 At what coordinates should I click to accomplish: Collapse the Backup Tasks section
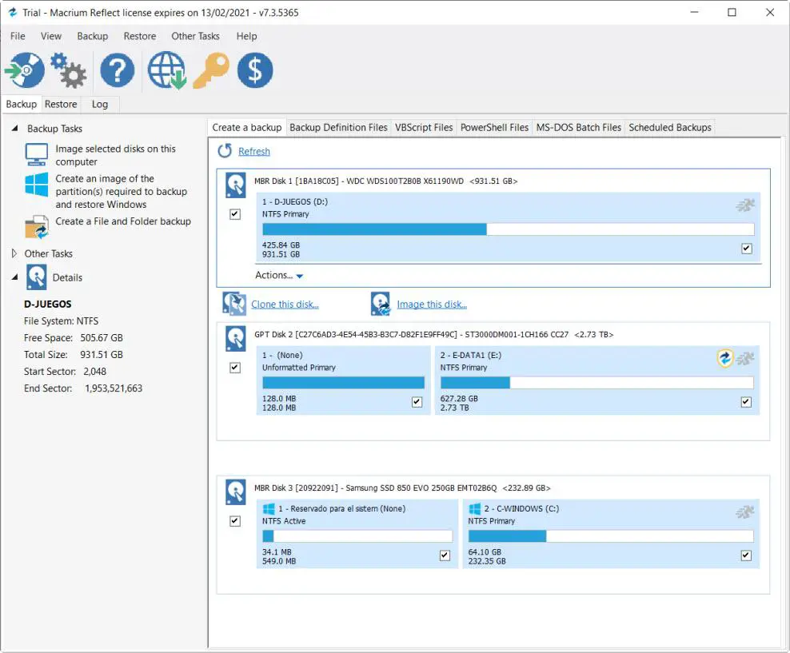pos(14,129)
